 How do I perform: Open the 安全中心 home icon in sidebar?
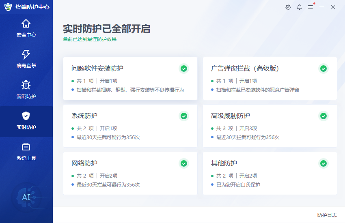pyautogui.click(x=26, y=24)
